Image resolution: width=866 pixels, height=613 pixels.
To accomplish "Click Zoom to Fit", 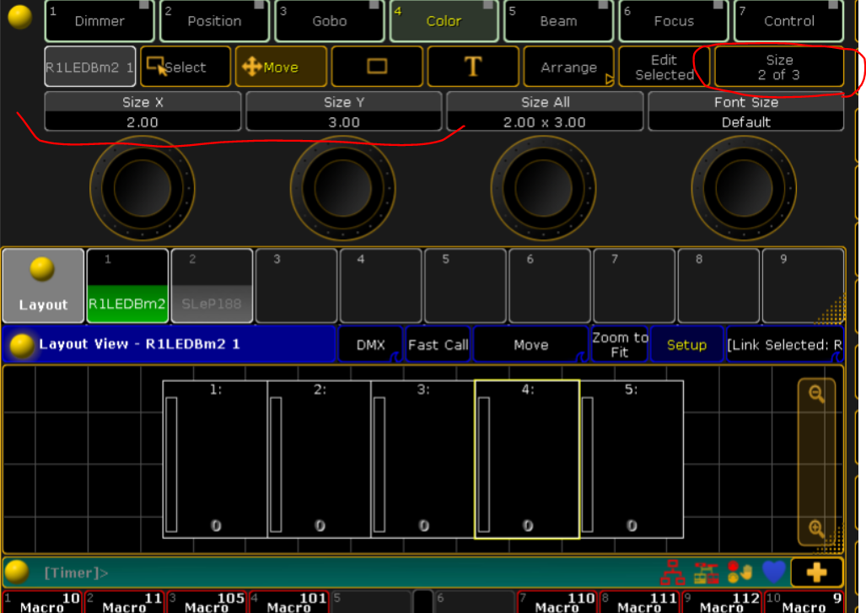I will click(620, 345).
